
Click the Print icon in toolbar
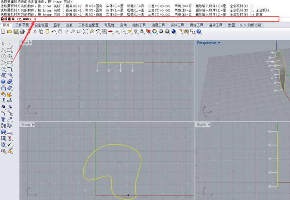22,31
